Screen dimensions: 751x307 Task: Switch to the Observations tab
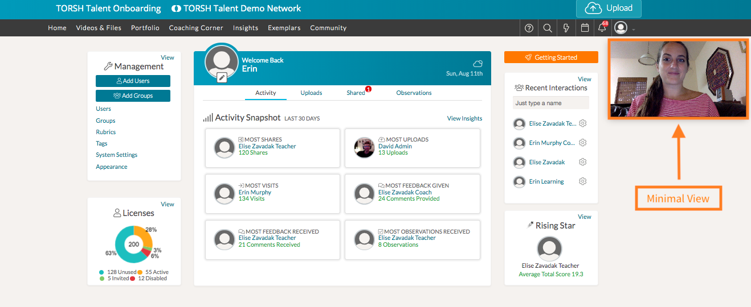414,93
